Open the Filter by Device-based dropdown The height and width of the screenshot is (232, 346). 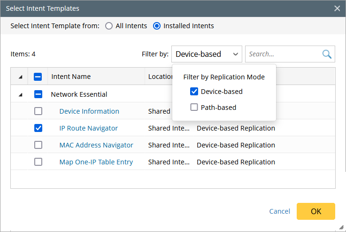[x=207, y=54]
